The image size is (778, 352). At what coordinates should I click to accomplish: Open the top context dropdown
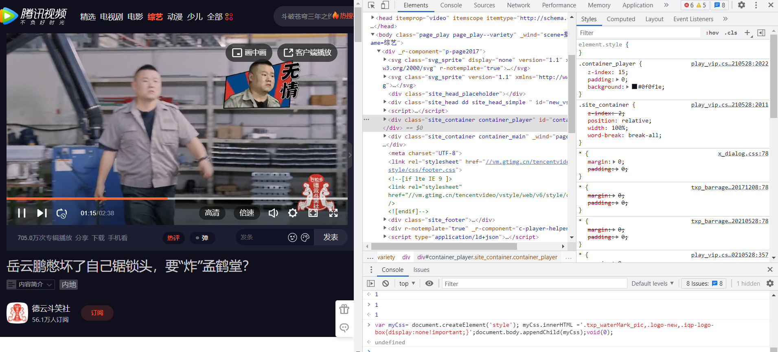pos(407,284)
